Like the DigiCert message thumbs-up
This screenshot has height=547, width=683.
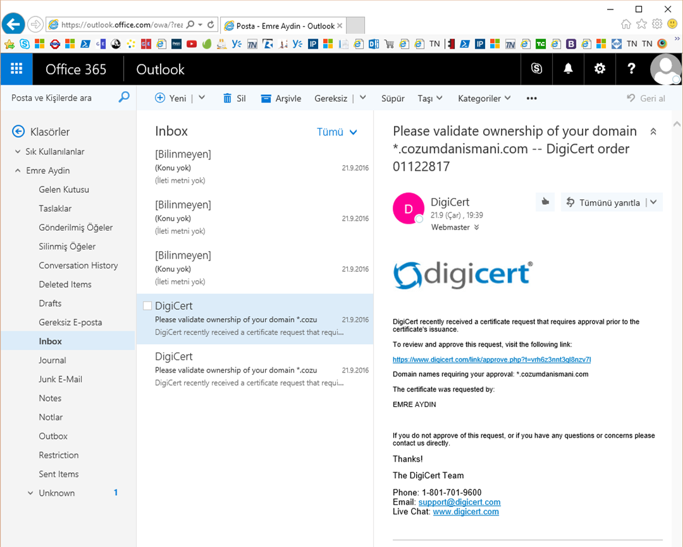(x=545, y=202)
